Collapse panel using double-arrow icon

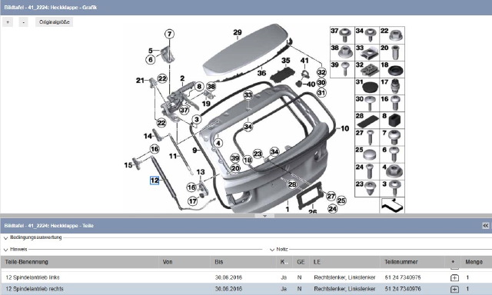(485, 225)
